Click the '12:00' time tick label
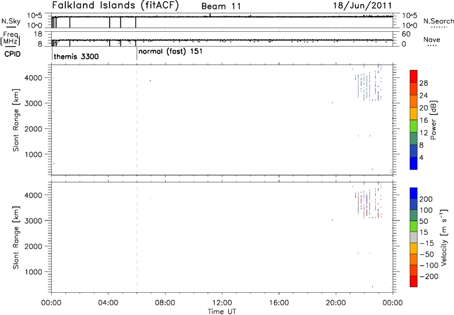This screenshot has height=315, width=454. pyautogui.click(x=222, y=303)
